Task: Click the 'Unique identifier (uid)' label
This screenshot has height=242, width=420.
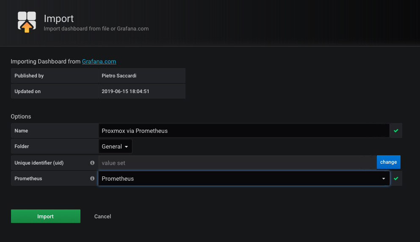Action: (x=39, y=163)
